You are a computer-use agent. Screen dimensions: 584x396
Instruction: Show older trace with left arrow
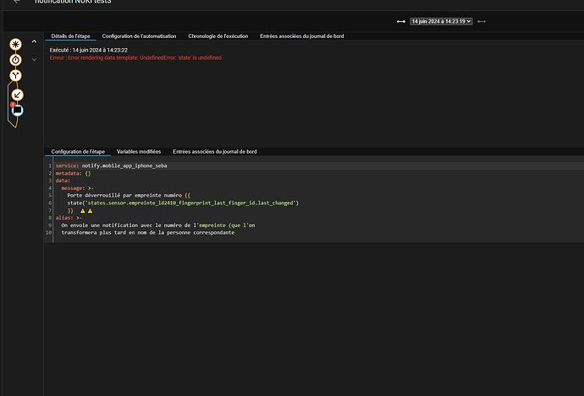(400, 22)
